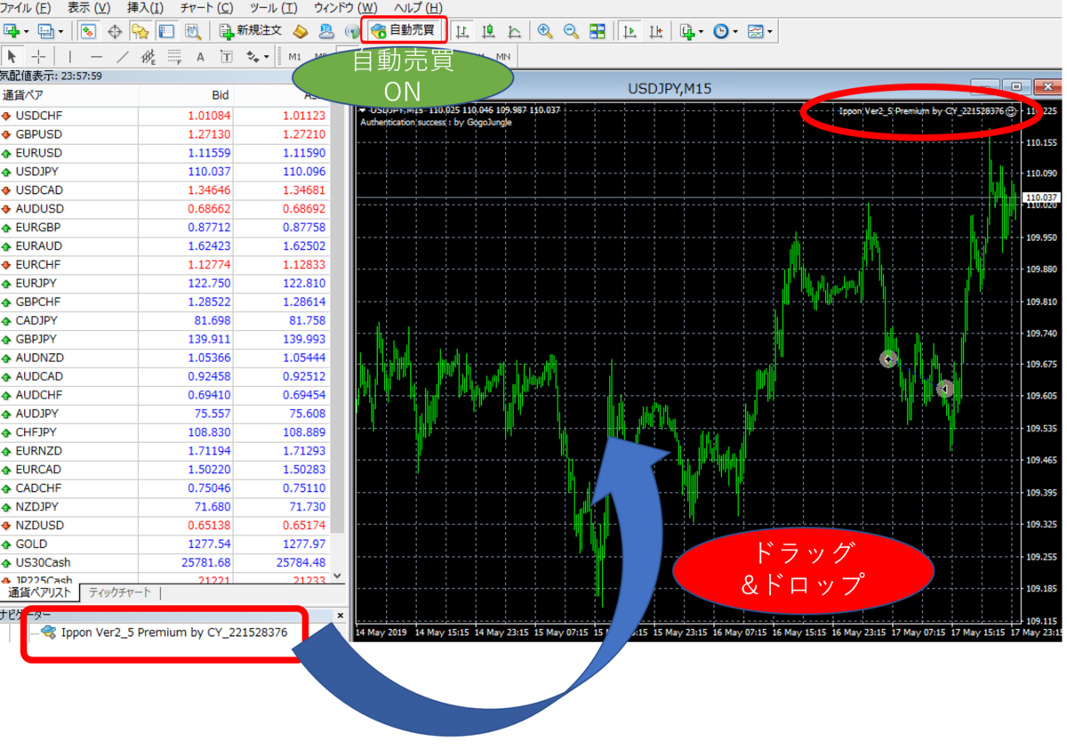The image size is (1067, 749).
Task: Open the Strategy Tester magnifier icon
Action: (x=192, y=31)
